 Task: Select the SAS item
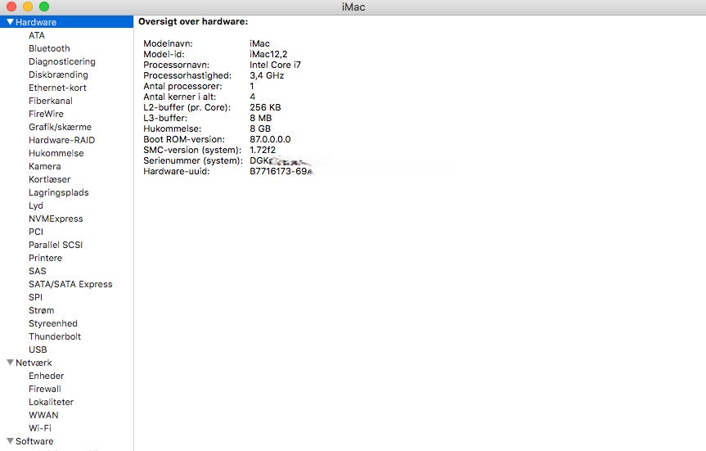38,271
